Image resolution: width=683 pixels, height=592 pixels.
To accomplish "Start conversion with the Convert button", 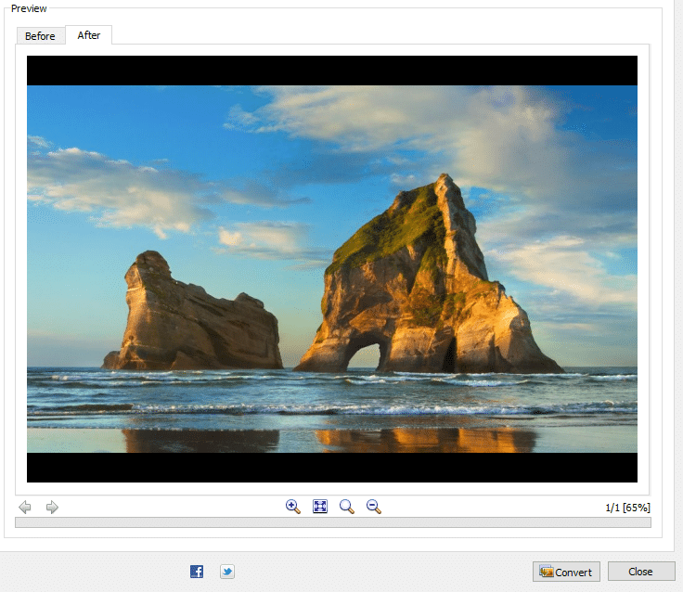I will 566,572.
